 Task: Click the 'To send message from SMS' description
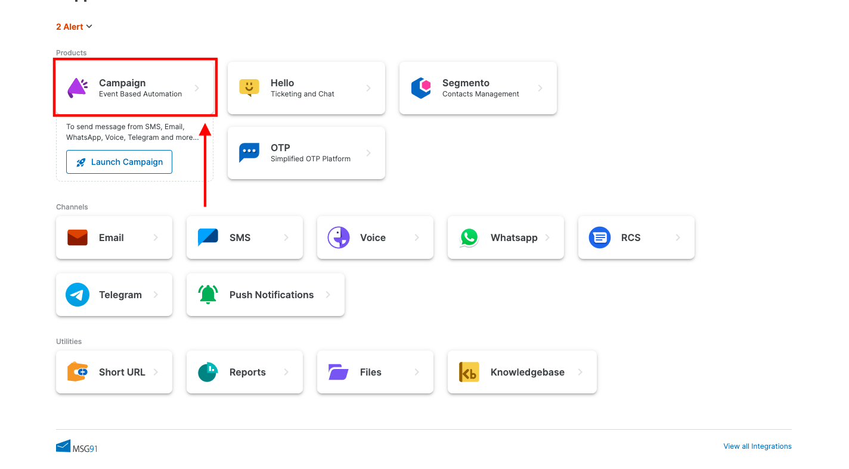click(x=132, y=132)
